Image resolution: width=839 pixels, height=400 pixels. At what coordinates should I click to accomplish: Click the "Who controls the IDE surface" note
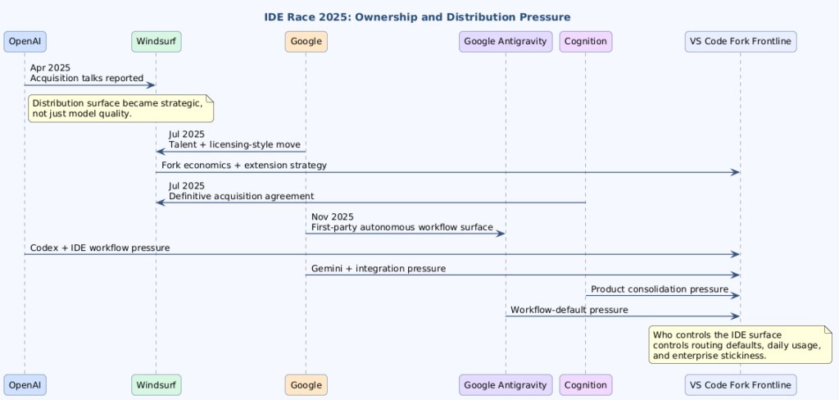click(739, 345)
